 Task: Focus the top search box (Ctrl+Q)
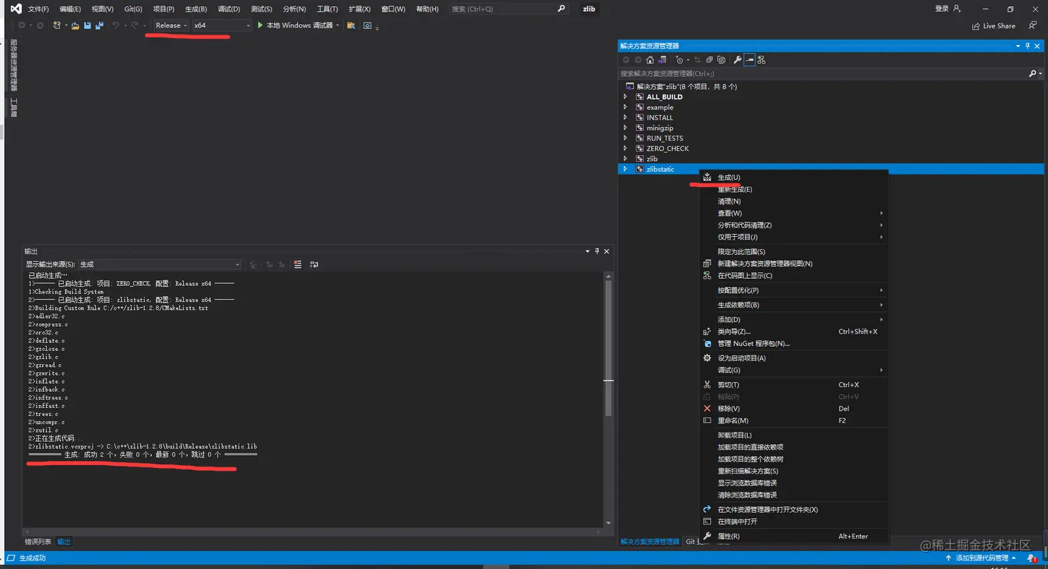pos(508,9)
